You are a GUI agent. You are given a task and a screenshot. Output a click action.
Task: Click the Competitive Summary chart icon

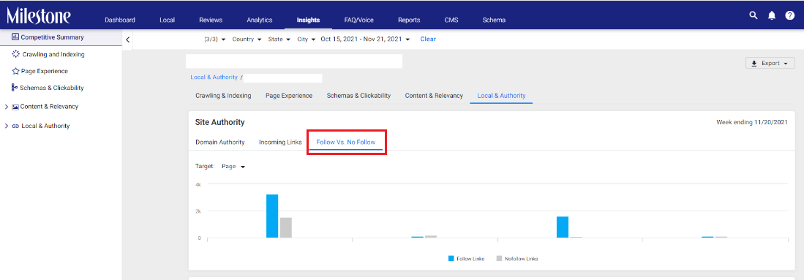coord(15,37)
